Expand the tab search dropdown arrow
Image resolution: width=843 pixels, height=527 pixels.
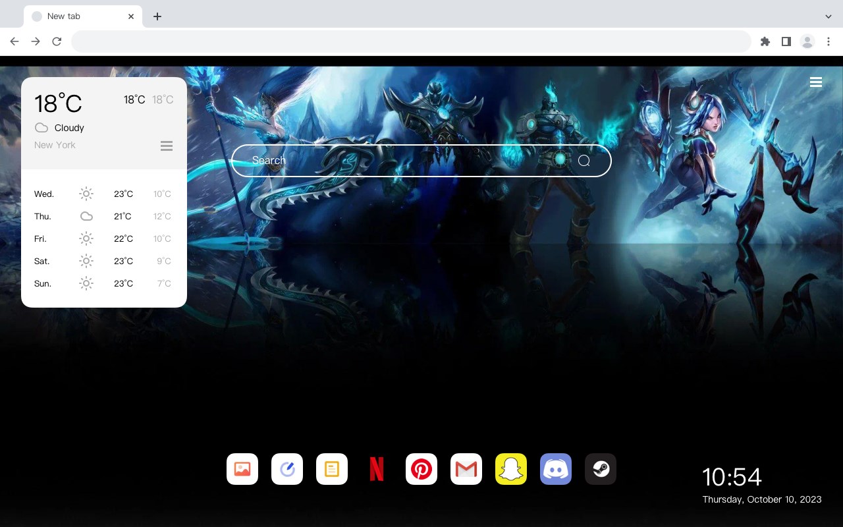[x=829, y=16]
